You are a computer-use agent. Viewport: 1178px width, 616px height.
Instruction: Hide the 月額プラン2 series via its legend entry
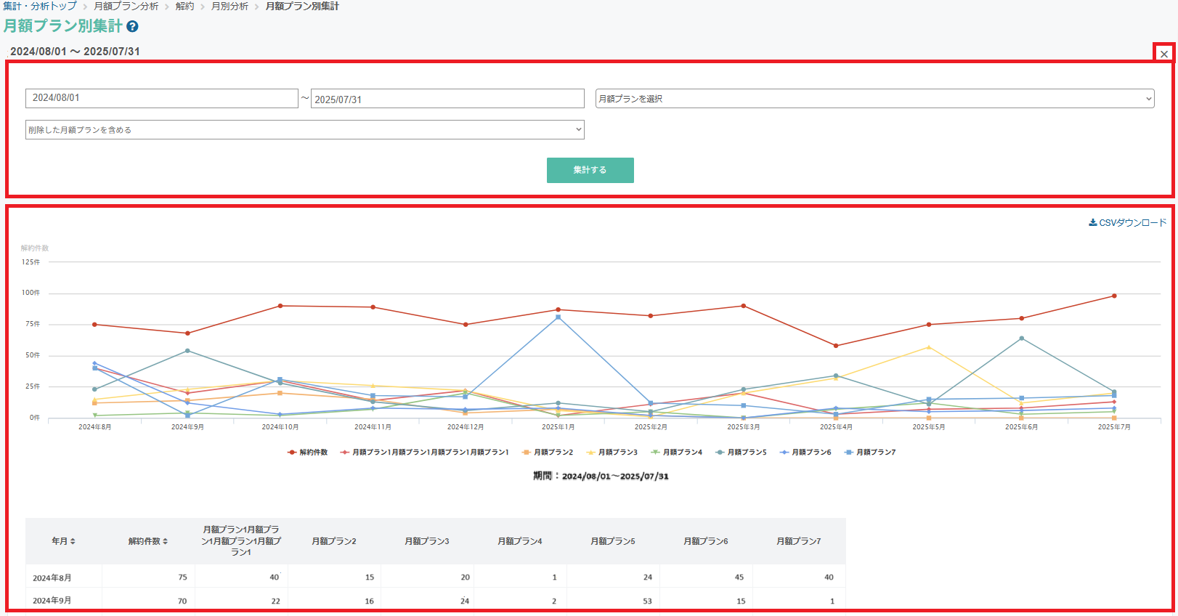click(548, 453)
